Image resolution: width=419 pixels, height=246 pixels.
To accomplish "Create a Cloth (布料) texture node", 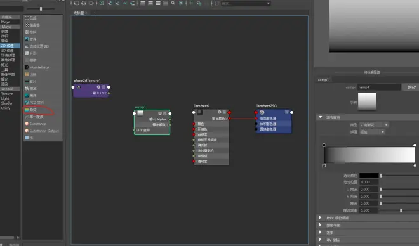I will (x=30, y=32).
